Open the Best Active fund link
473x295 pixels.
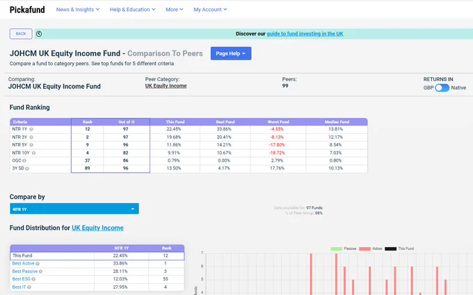23,263
